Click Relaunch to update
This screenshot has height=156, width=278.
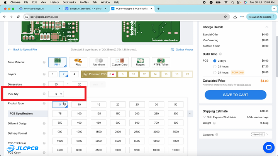[x=260, y=17]
